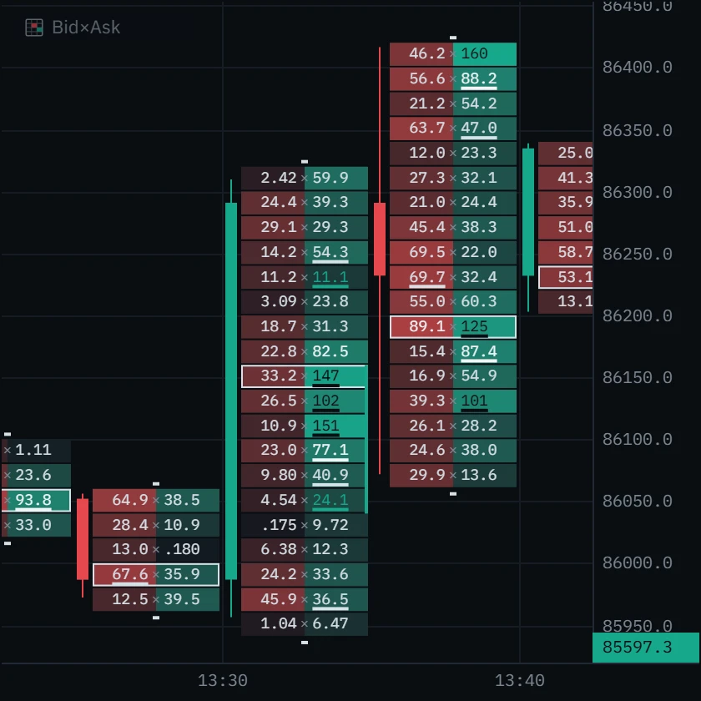Viewport: 701px width, 701px height.
Task: Click the 29.9 × 13.6 footprint cell
Action: coord(453,475)
